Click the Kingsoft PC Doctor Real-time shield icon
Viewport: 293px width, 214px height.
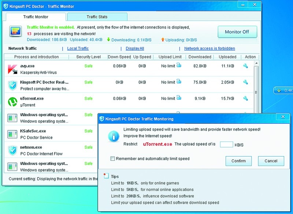[12, 85]
